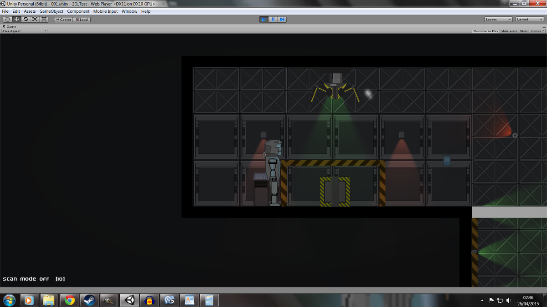Stop play mode with Play button
This screenshot has width=547, height=307.
pos(263,20)
